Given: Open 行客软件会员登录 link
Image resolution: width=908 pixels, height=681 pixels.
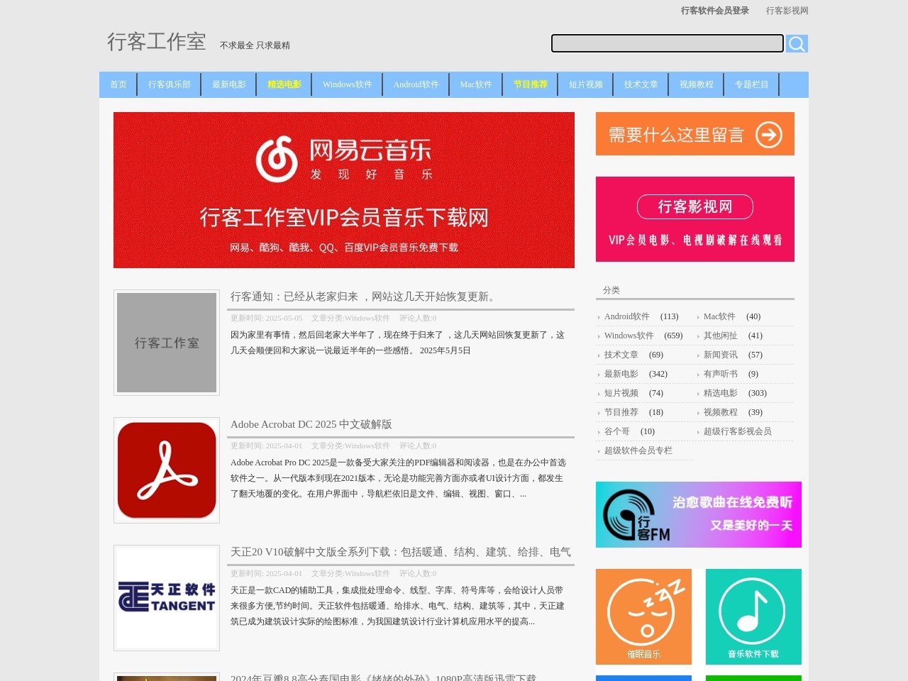Looking at the screenshot, I should coord(714,11).
